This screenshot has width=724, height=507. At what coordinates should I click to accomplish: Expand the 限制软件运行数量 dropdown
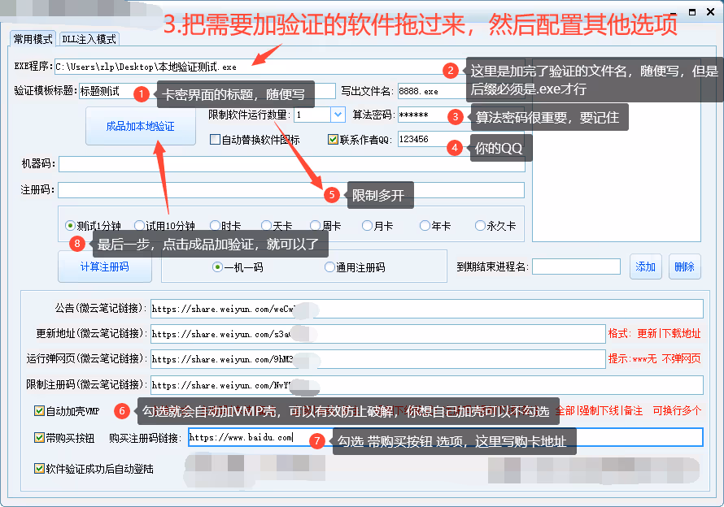point(338,115)
